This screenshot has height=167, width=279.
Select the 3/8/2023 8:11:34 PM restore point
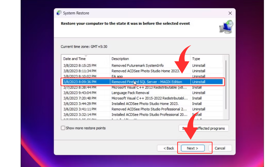80,71
